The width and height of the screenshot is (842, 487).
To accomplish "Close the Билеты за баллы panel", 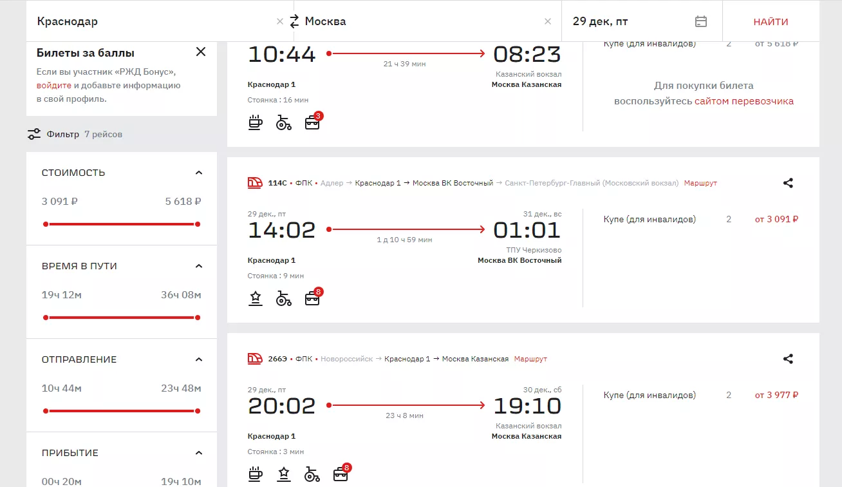I will pos(201,52).
